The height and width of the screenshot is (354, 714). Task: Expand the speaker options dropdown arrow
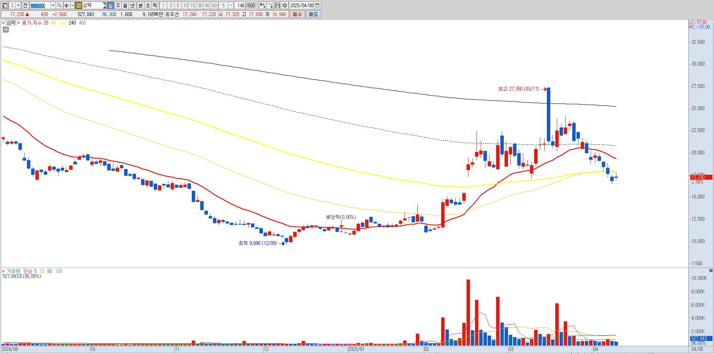tap(72, 5)
